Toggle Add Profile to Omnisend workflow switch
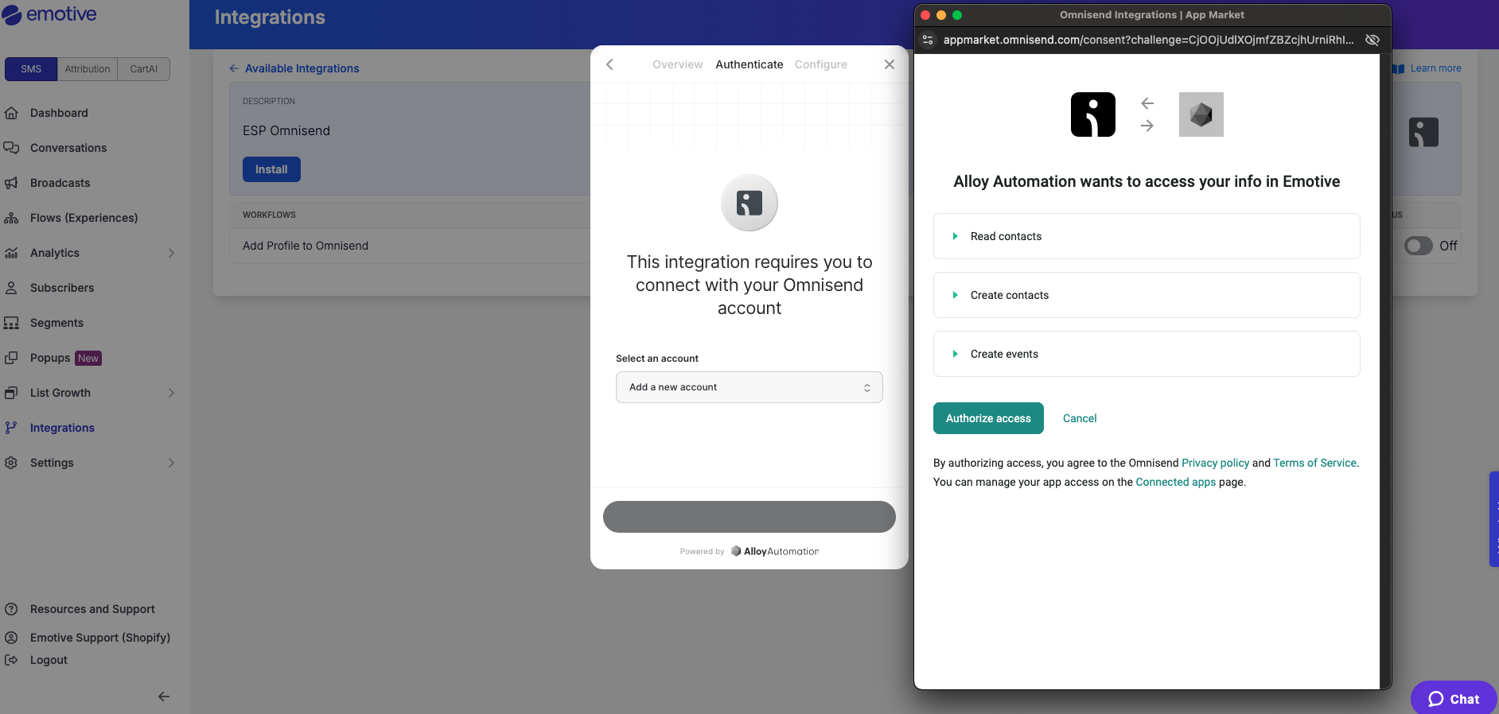Image resolution: width=1499 pixels, height=714 pixels. pos(1418,246)
